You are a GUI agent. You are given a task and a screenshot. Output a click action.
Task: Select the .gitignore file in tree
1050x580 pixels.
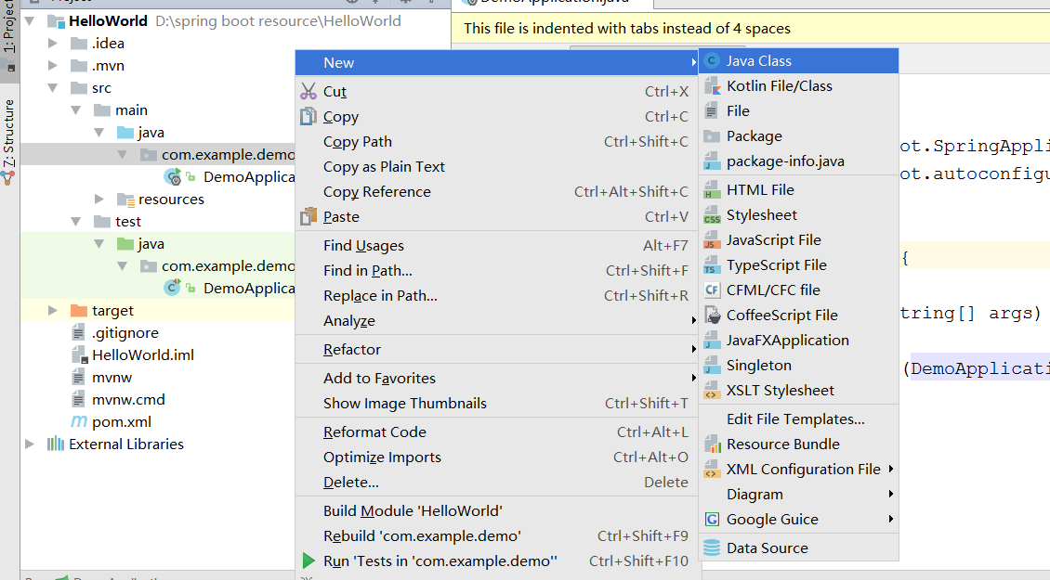(x=125, y=333)
